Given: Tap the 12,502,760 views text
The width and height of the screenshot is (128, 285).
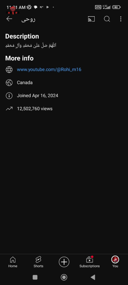Looking at the screenshot, I should (35, 109).
